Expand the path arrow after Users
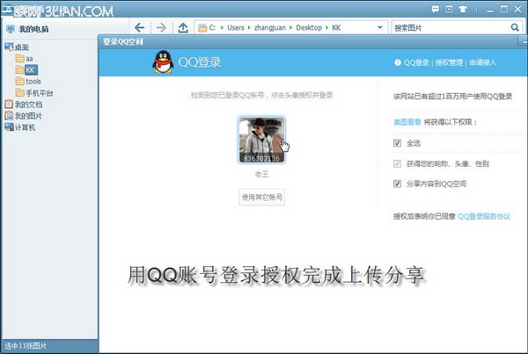This screenshot has width=528, height=354. [249, 27]
